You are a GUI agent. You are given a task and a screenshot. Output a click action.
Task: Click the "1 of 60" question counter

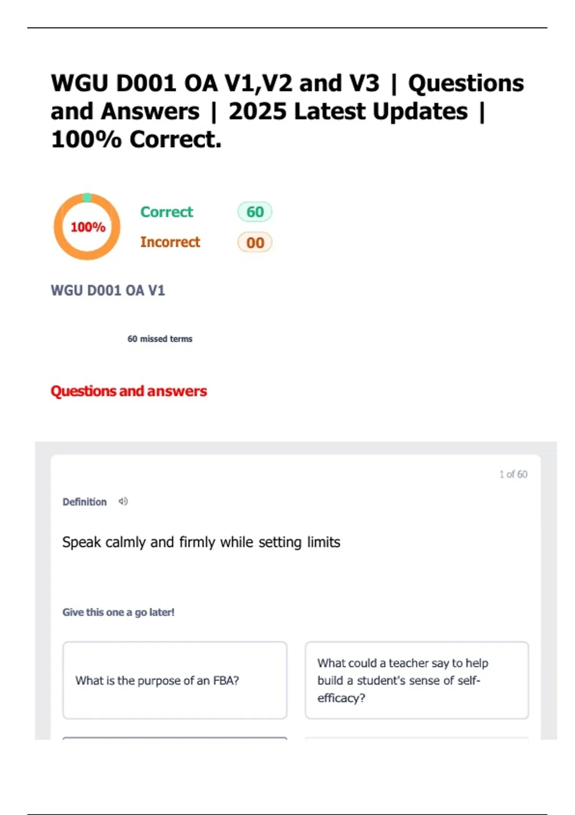click(513, 474)
